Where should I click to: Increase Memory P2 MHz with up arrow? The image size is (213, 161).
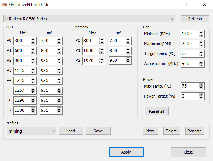(x=102, y=59)
